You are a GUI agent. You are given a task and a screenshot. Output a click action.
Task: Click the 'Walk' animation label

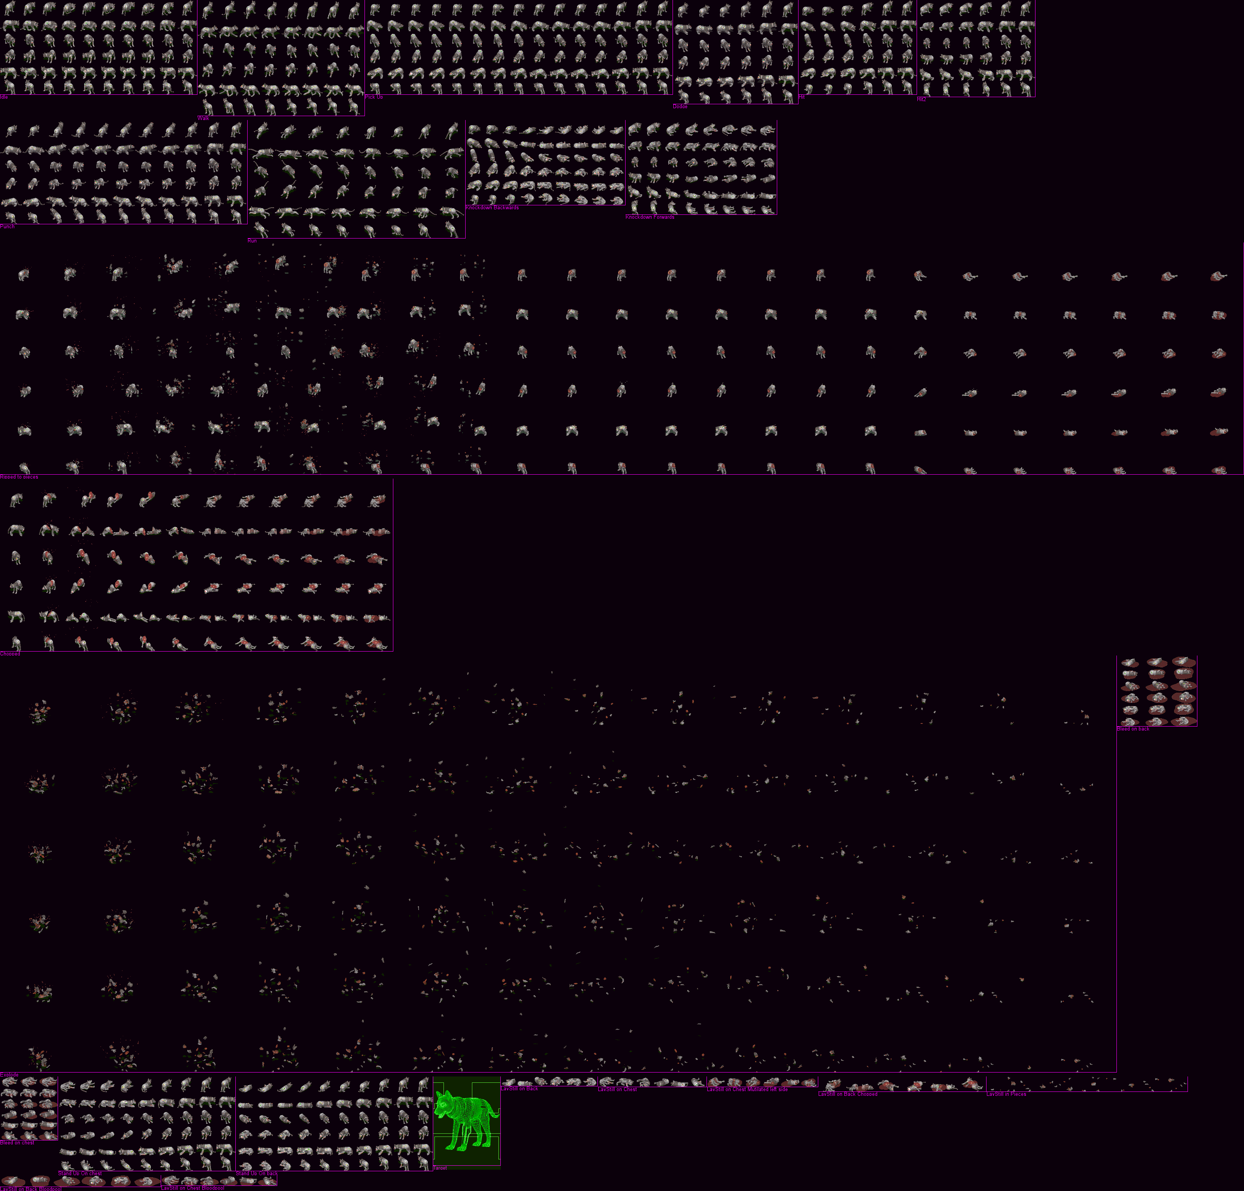click(203, 118)
